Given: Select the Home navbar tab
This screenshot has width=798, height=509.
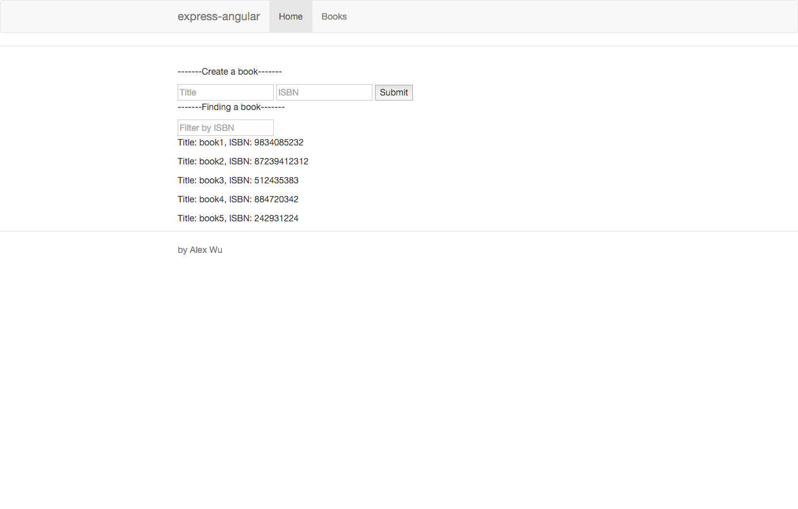Looking at the screenshot, I should pyautogui.click(x=291, y=16).
